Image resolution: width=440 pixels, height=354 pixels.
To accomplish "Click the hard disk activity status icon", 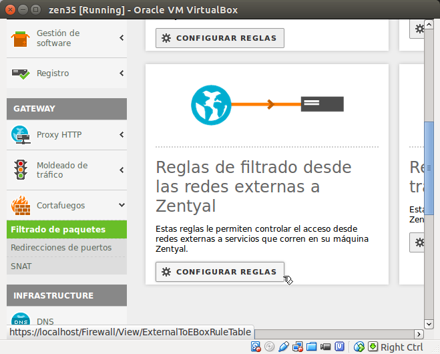I will tap(256, 347).
